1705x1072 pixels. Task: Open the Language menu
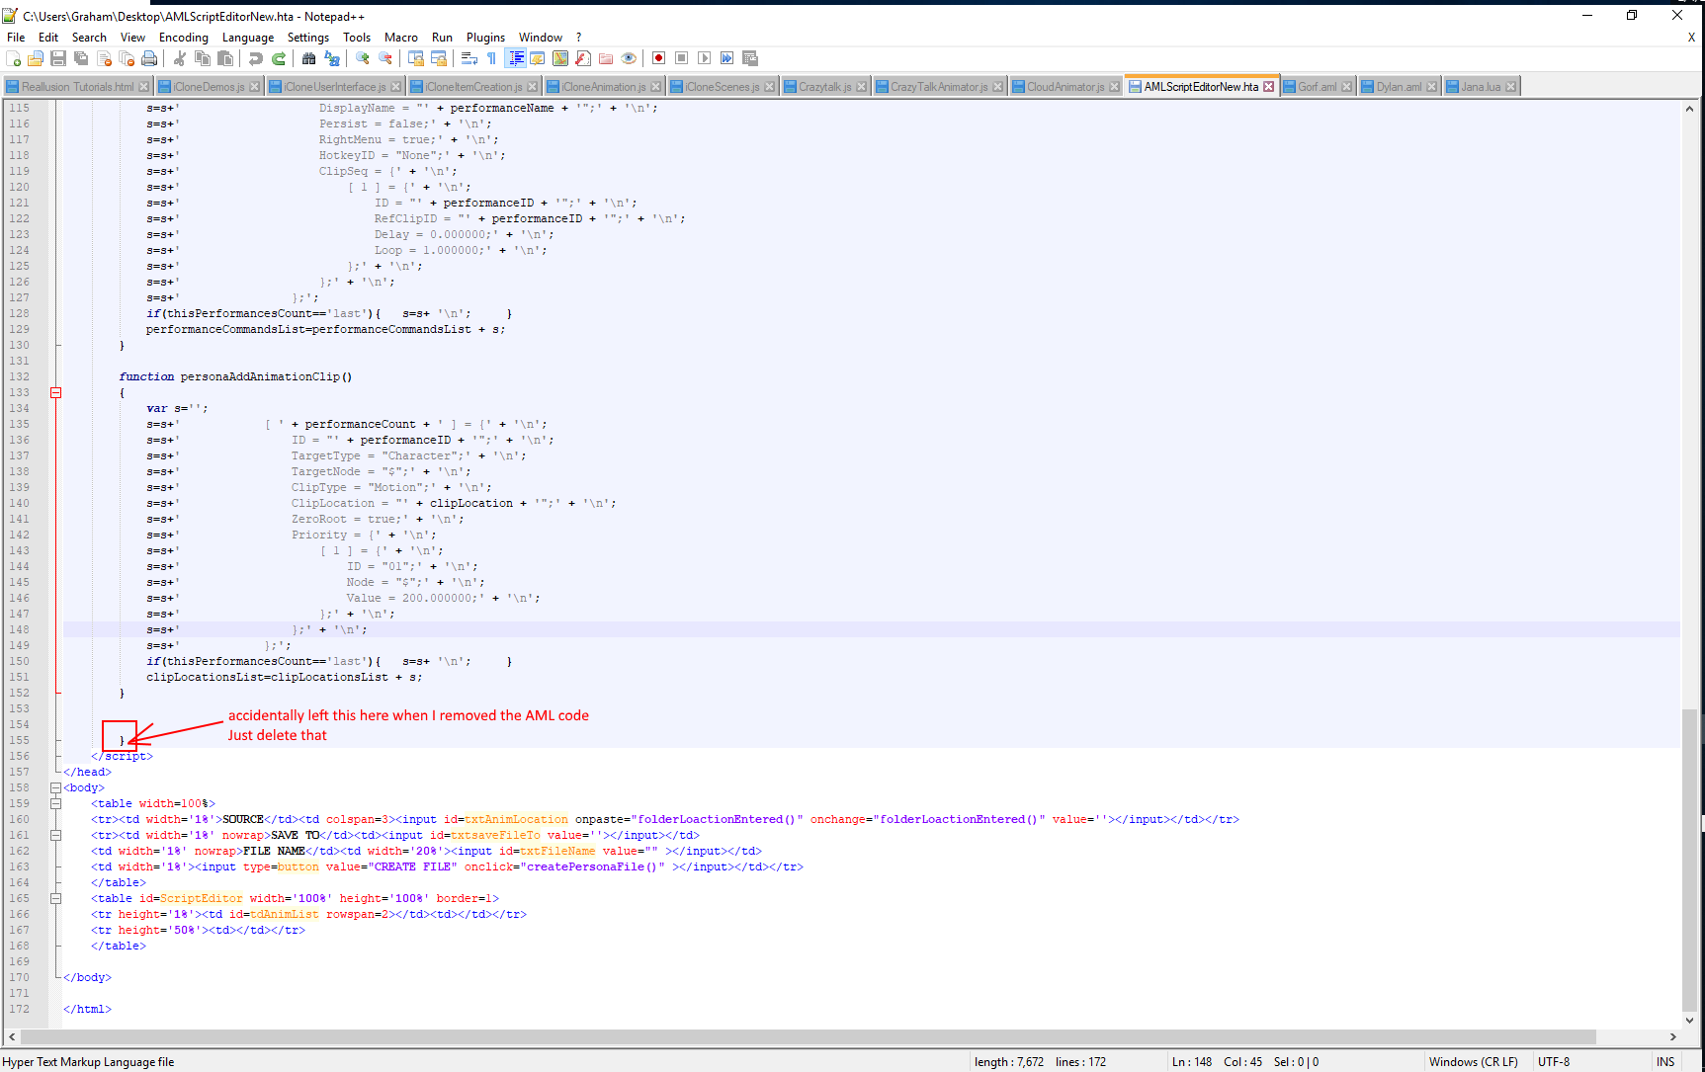(x=248, y=38)
